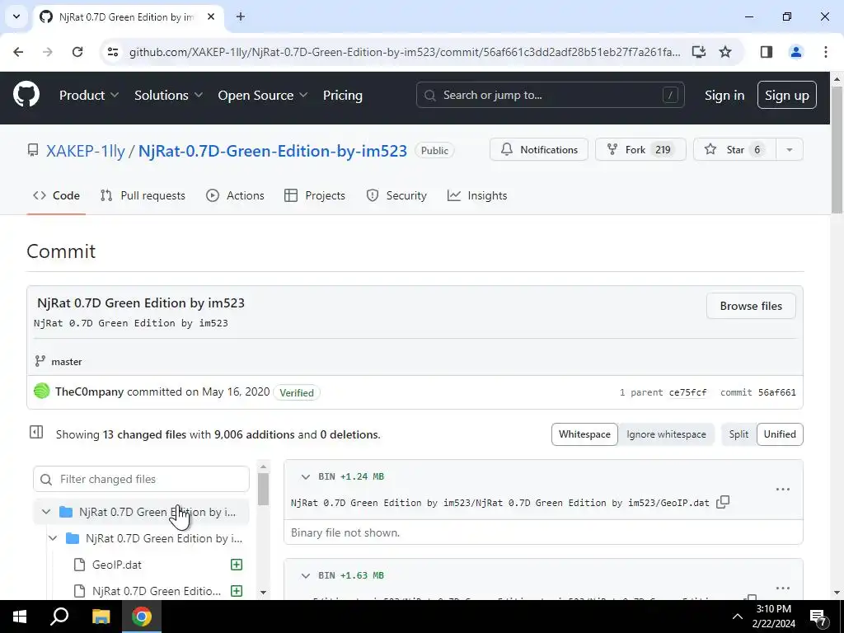Open the Pull requests tab
The height and width of the screenshot is (633, 844).
(143, 195)
